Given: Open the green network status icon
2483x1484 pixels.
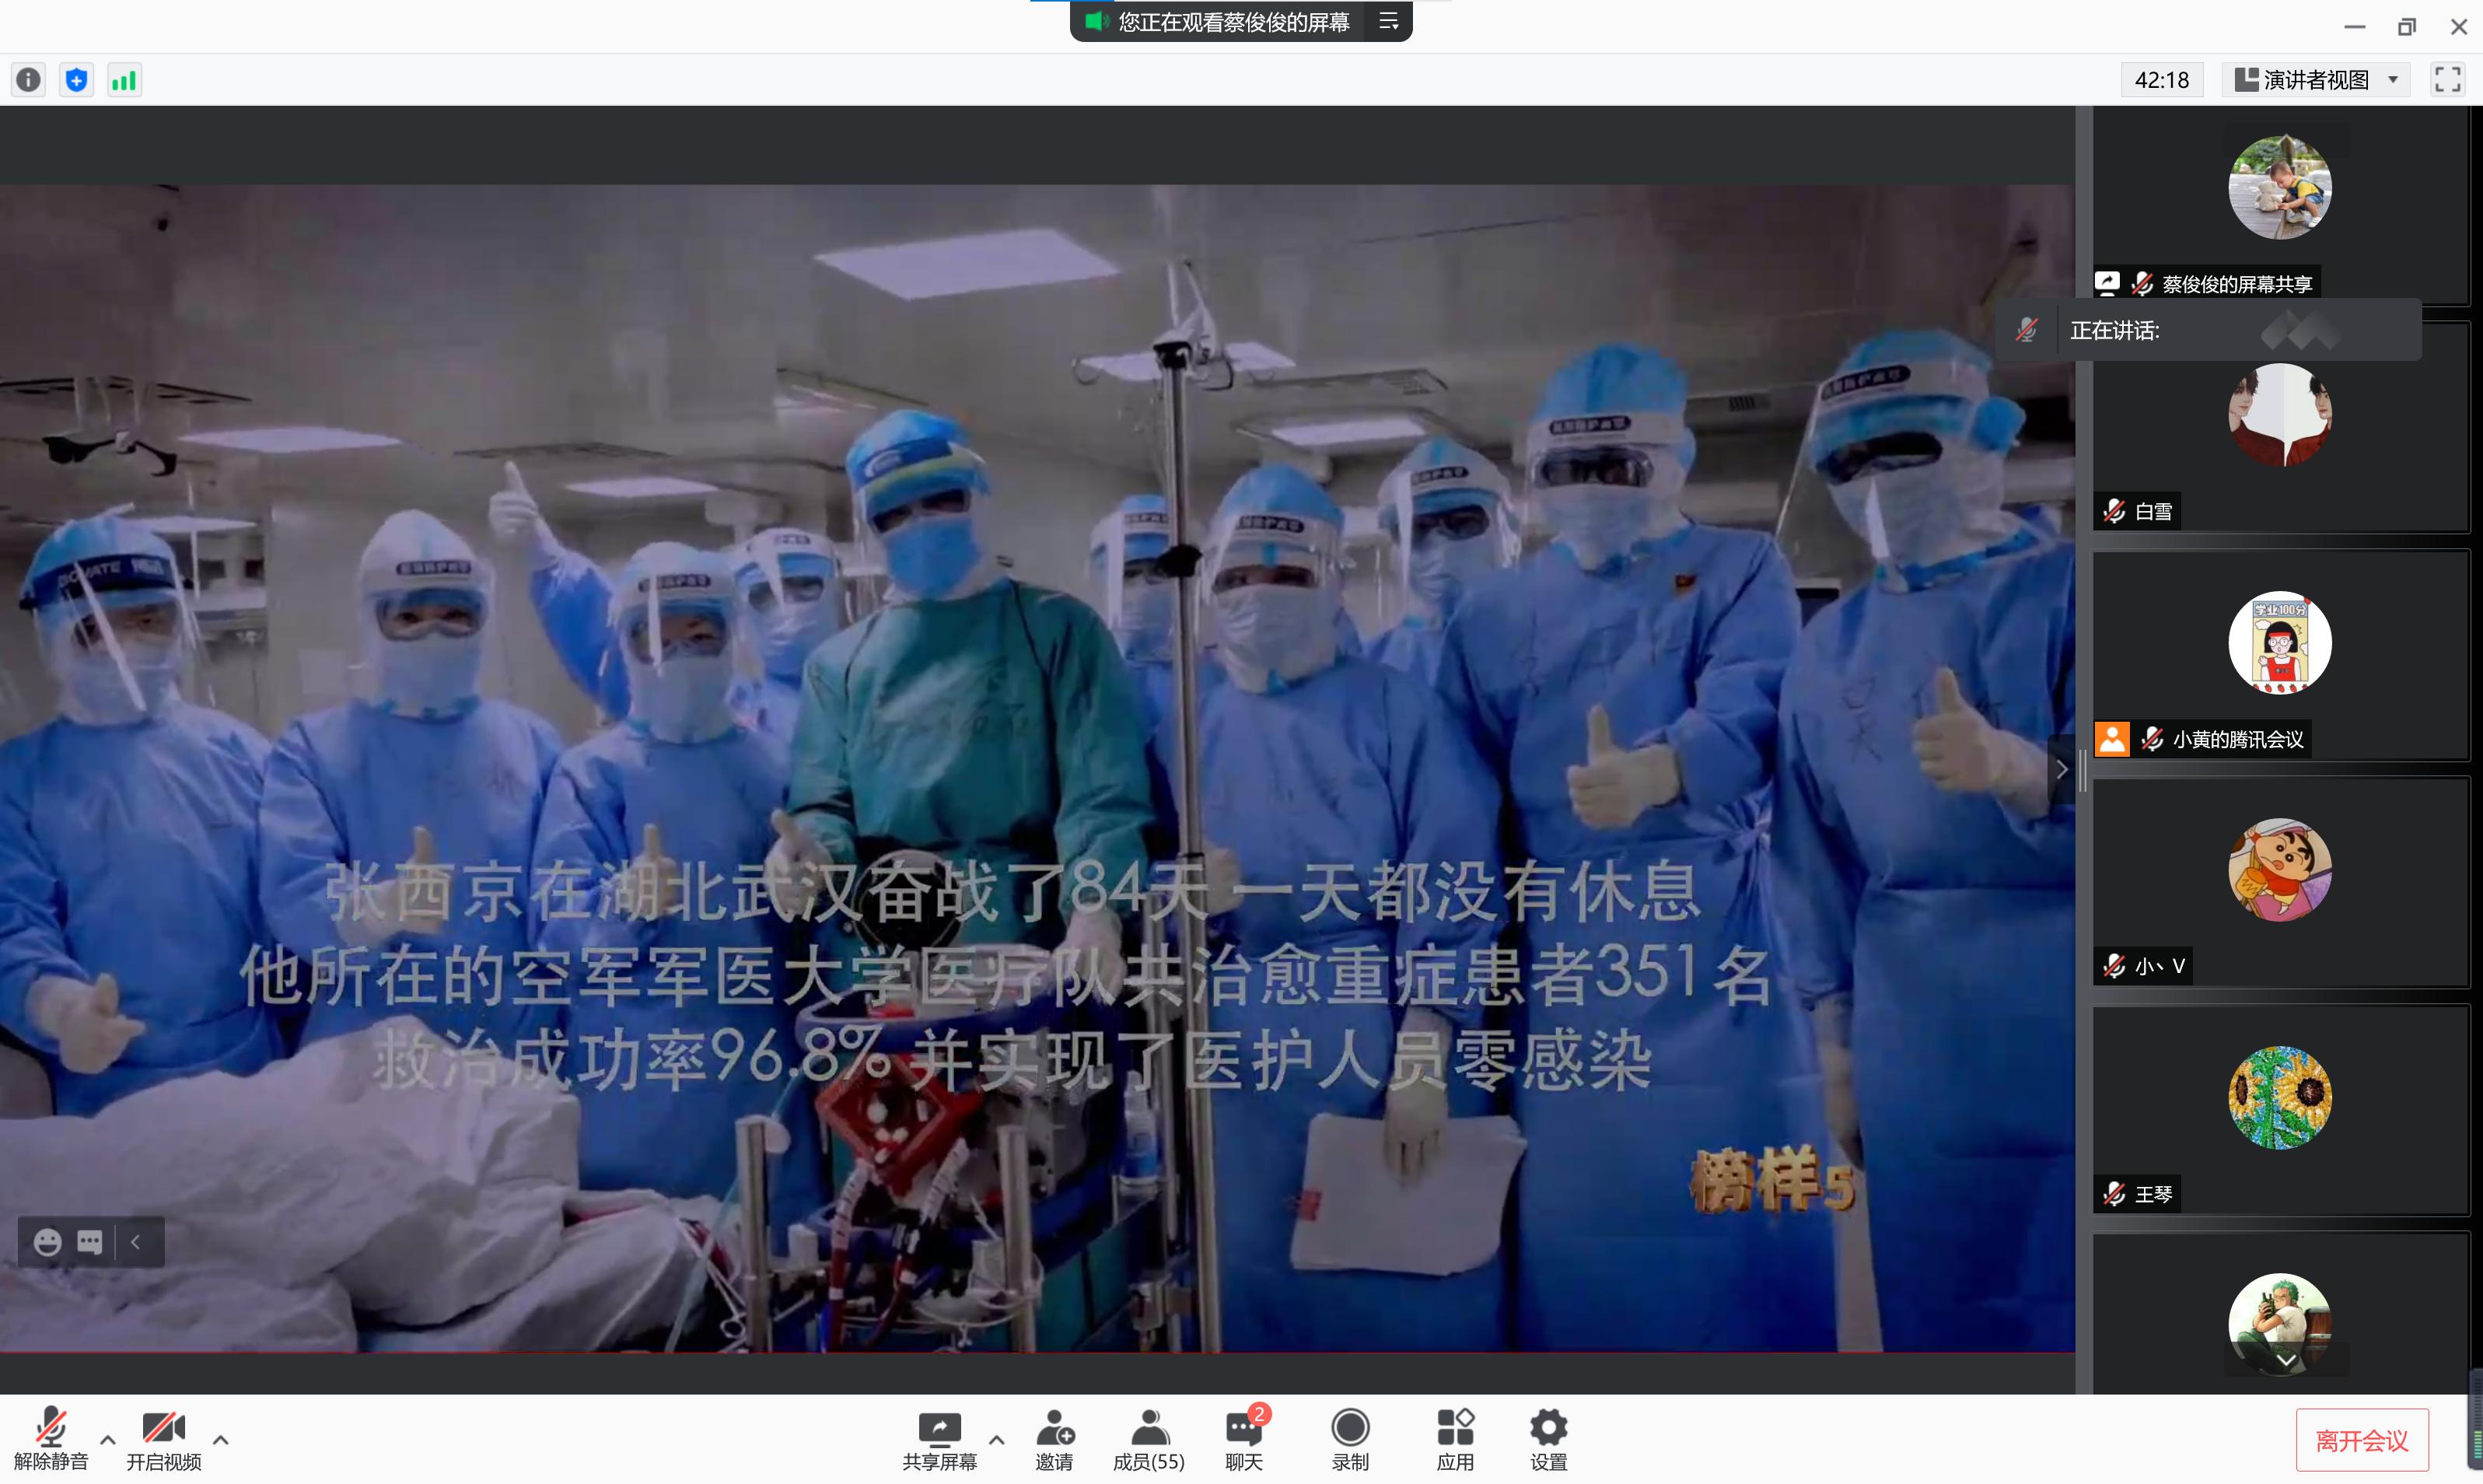Looking at the screenshot, I should [124, 79].
